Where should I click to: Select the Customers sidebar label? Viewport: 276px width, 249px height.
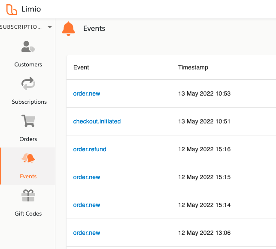28,64
